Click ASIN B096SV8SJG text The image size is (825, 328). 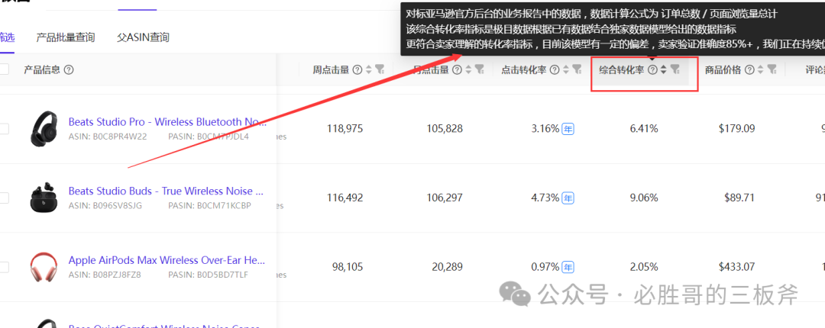coord(105,205)
